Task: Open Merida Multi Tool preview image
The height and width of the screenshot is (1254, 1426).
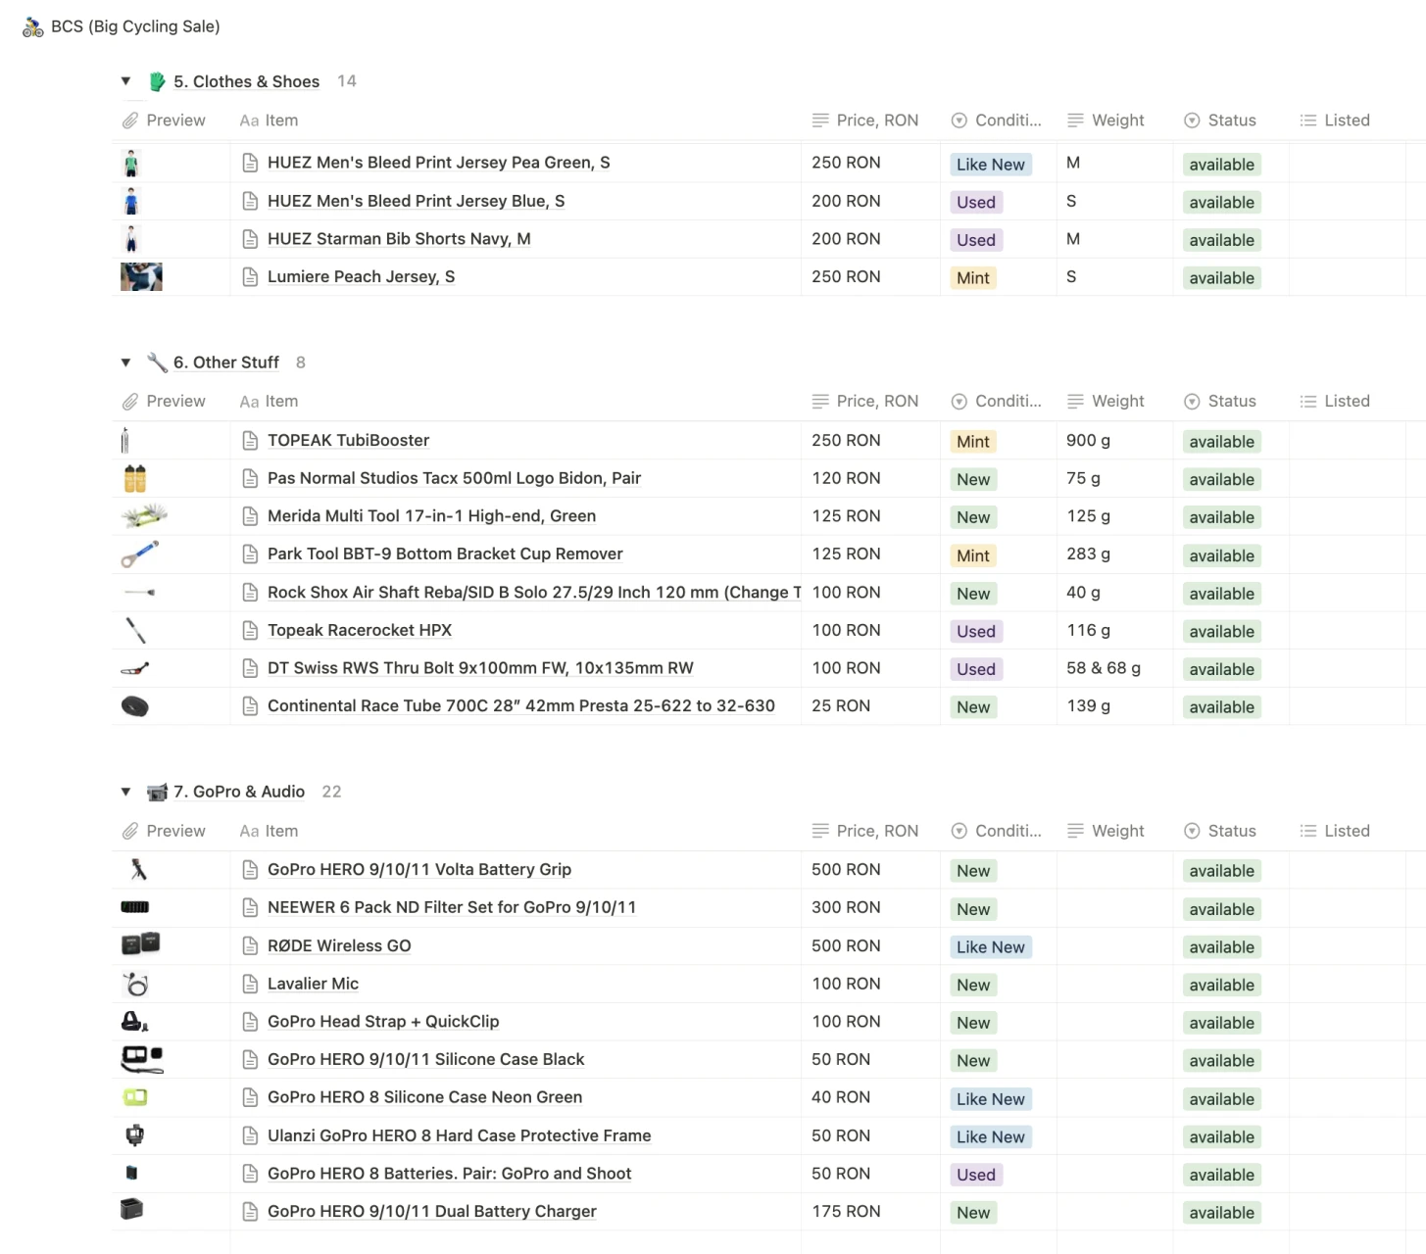Action: [144, 515]
